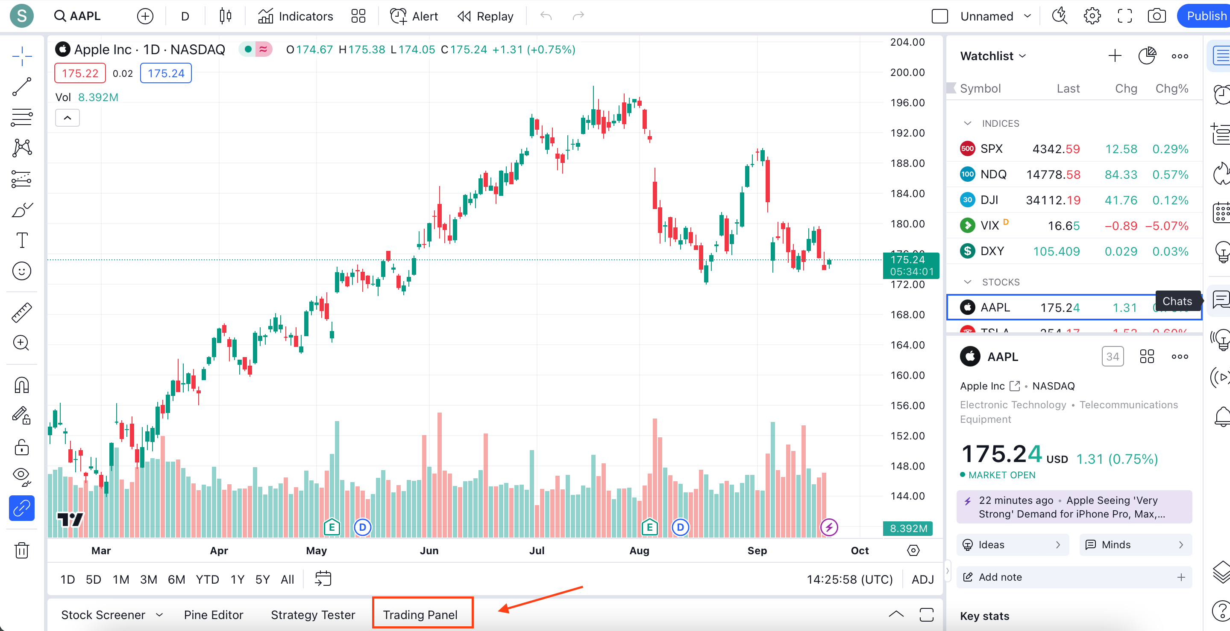The height and width of the screenshot is (631, 1230).
Task: Switch to Strategy Tester tab
Action: (313, 615)
